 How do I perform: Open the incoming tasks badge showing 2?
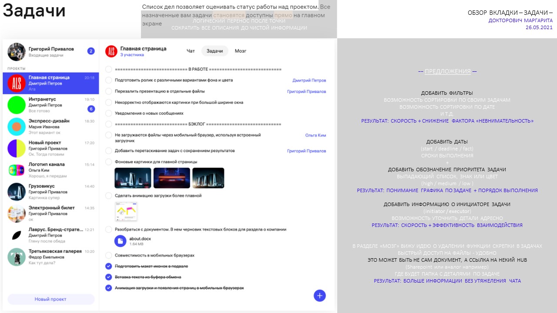pyautogui.click(x=91, y=51)
